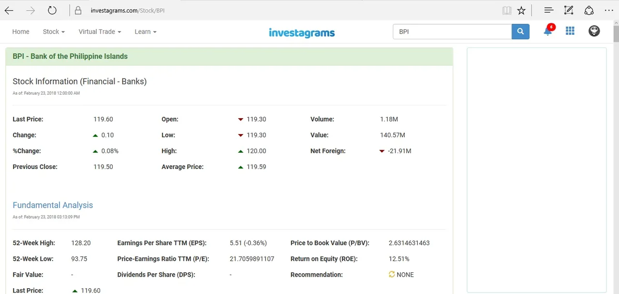Add page to favorites with star icon
The height and width of the screenshot is (294, 619).
(x=521, y=10)
